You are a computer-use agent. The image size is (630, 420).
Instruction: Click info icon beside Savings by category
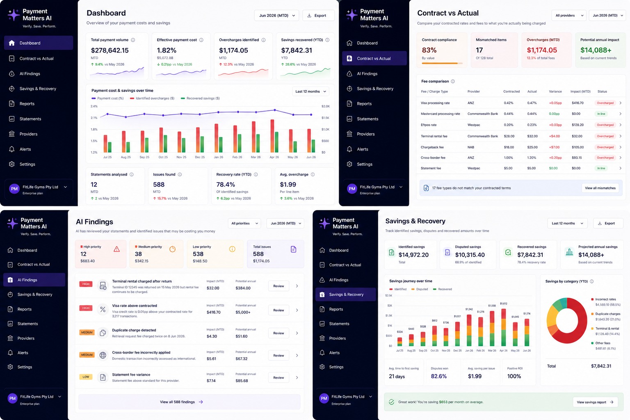pos(592,281)
